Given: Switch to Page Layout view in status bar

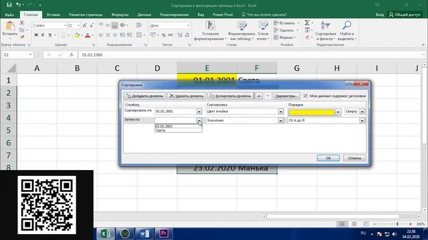Looking at the screenshot, I should [354, 224].
